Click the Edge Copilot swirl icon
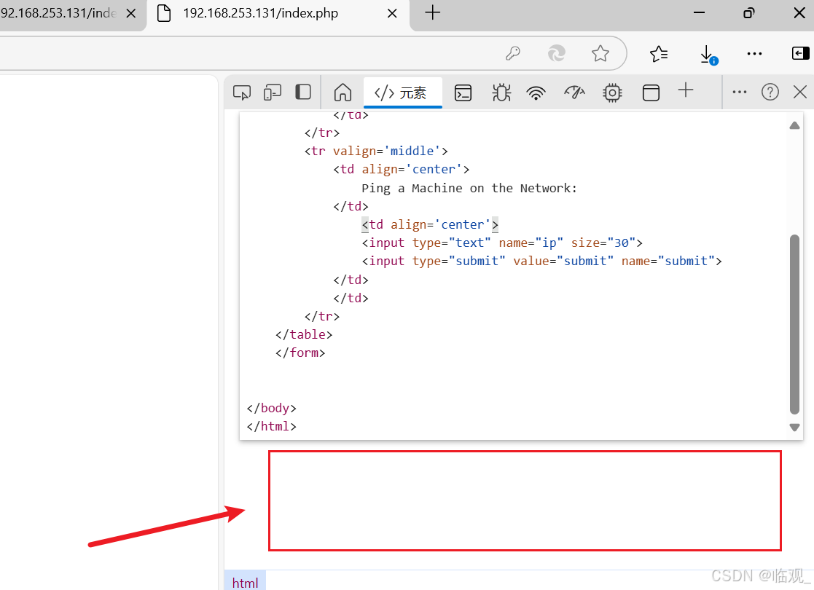 (x=557, y=53)
